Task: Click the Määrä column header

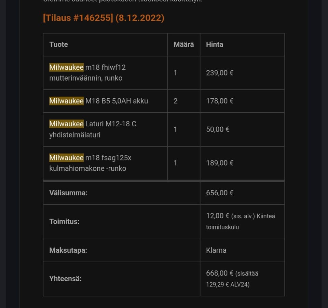Action: tap(183, 44)
